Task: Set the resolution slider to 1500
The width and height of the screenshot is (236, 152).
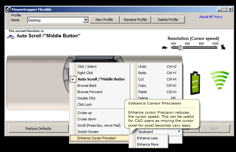Action: [215, 47]
